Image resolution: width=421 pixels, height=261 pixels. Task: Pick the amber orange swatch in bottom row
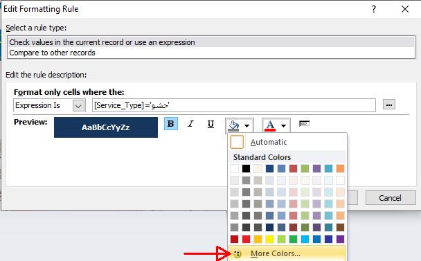258,239
